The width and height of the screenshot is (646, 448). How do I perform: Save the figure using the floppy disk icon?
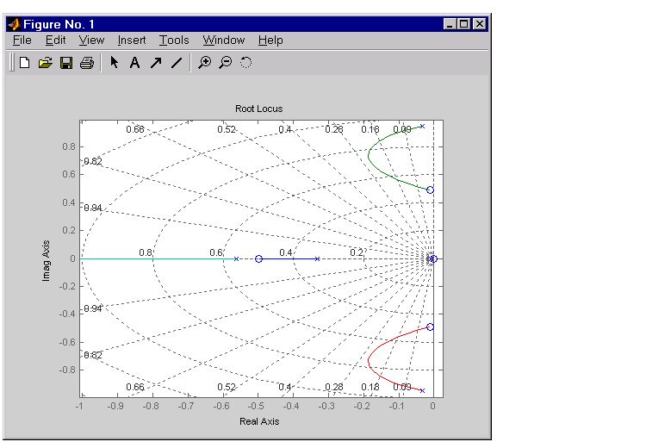(x=66, y=63)
